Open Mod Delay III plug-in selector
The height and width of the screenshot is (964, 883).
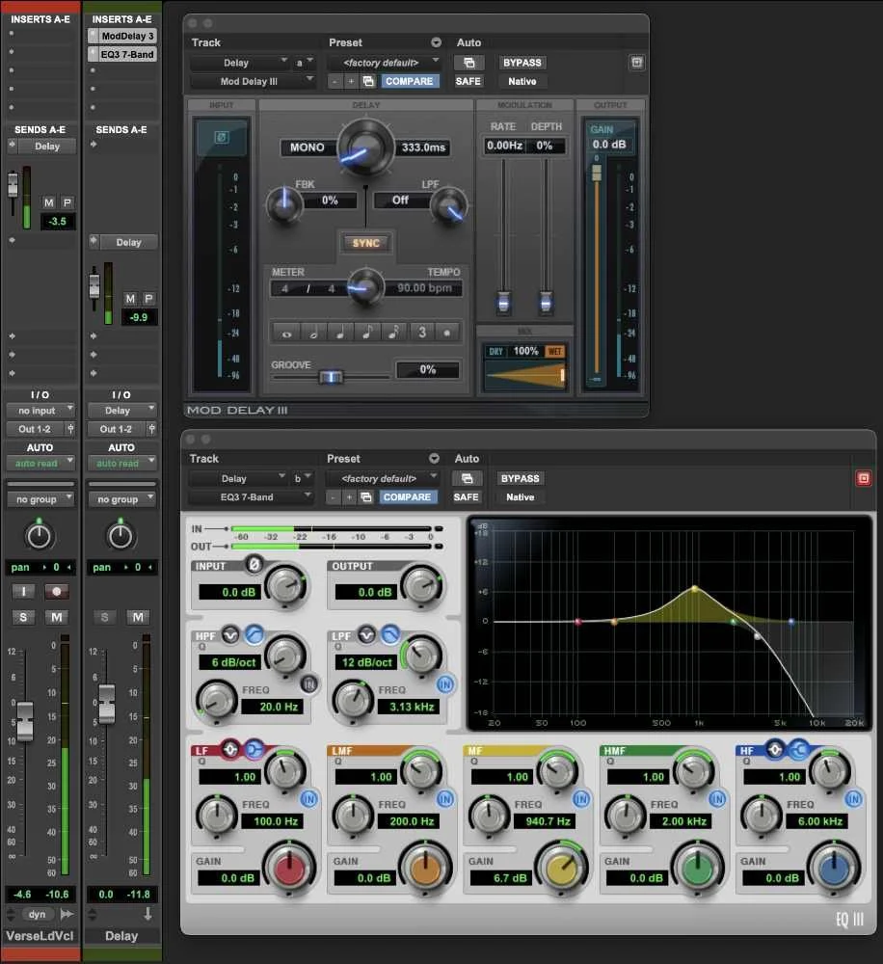[253, 81]
